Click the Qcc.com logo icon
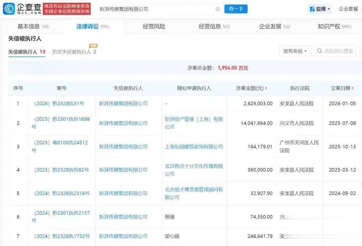The image size is (362, 246). (9, 9)
